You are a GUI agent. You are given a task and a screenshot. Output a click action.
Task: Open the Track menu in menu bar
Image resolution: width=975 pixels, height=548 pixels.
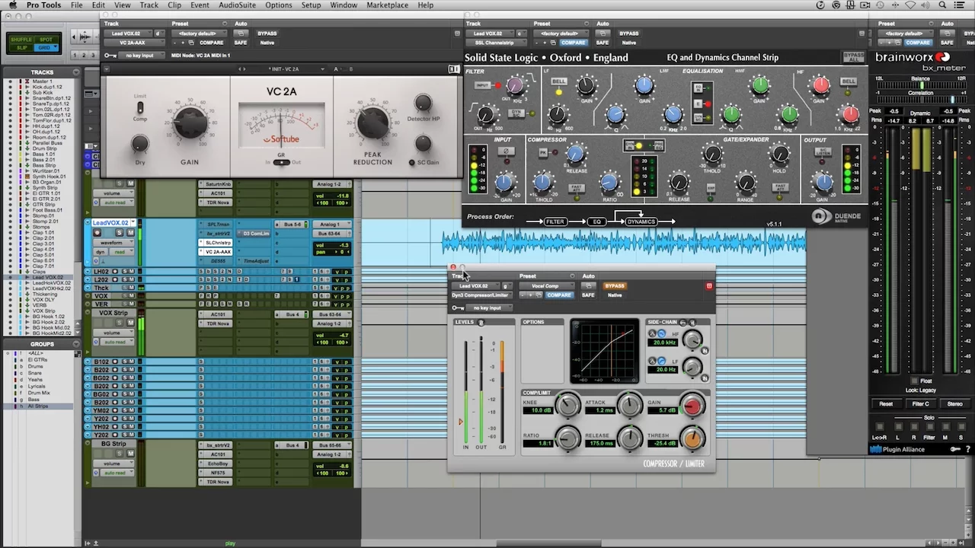(x=149, y=5)
